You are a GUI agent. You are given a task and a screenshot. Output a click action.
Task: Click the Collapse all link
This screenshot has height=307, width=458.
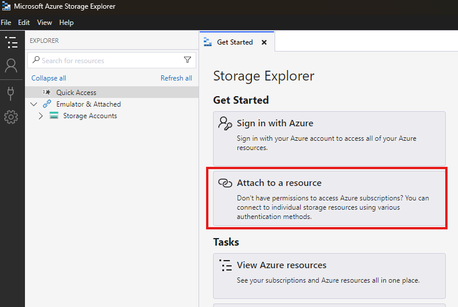[x=49, y=78]
